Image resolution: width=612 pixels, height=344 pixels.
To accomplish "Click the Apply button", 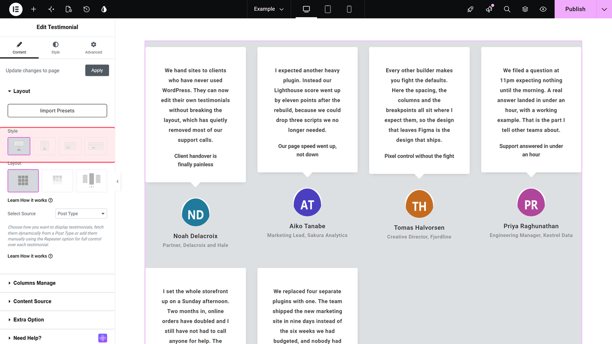I will tap(97, 70).
